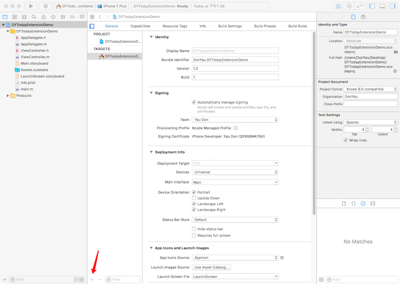
Task: Open the test navigator diamond icon
Action: click(53, 17)
